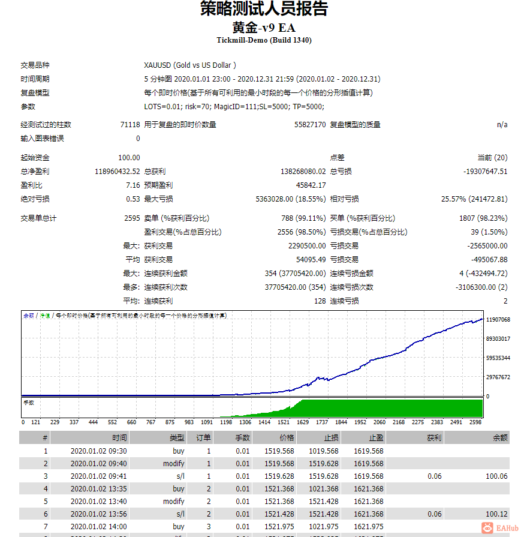The width and height of the screenshot is (524, 537).
Task: Click largest loss trade -2565000.00
Action: pyautogui.click(x=487, y=246)
